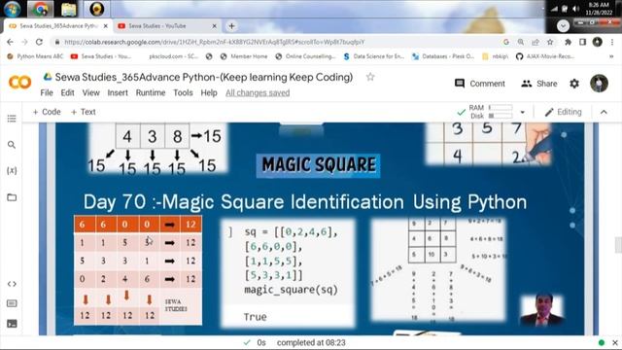The image size is (622, 350).
Task: Open the Editing mode dropdown
Action: (564, 113)
